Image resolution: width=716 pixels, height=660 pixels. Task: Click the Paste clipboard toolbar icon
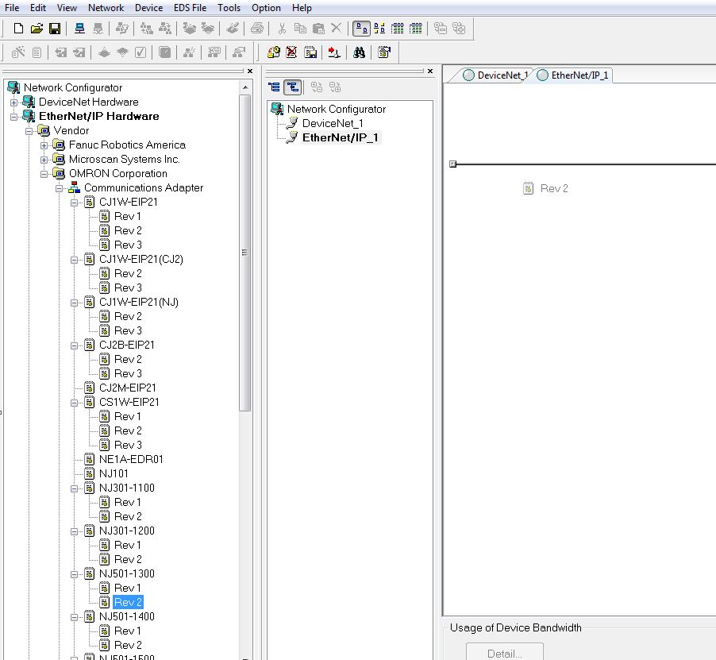(x=318, y=29)
